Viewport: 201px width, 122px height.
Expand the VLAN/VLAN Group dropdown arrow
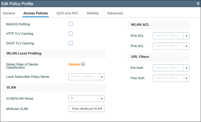tap(102, 99)
